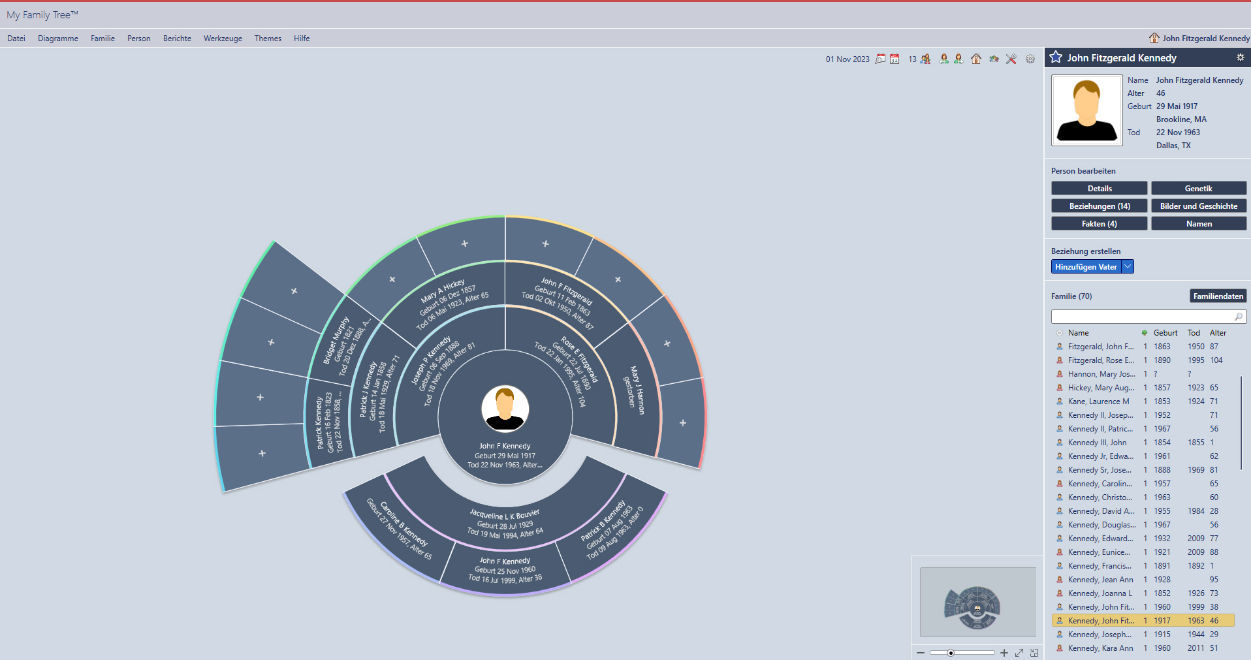Click the family group icon beside 13
The image size is (1251, 660).
click(x=925, y=59)
